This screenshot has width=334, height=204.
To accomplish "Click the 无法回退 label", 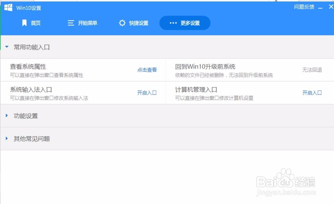I will click(312, 70).
